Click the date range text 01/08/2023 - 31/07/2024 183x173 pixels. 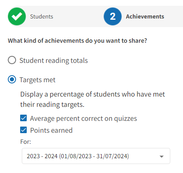coord(94,156)
